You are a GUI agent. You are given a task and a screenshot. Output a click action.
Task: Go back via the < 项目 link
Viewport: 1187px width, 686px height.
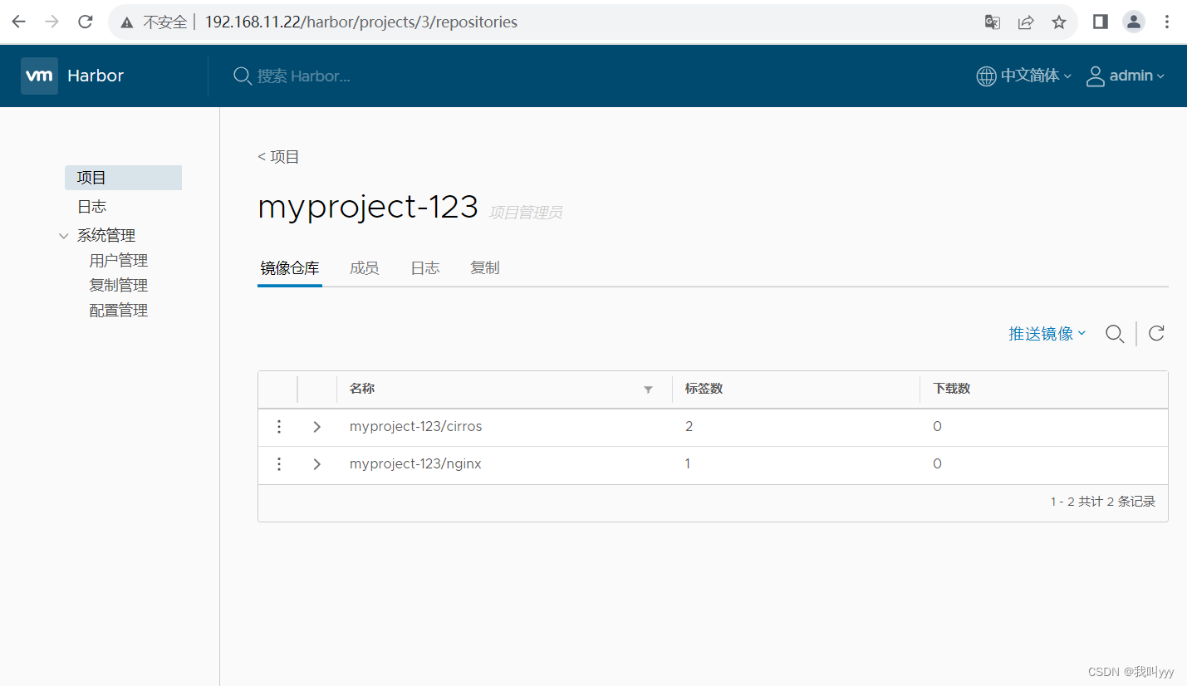coord(278,157)
